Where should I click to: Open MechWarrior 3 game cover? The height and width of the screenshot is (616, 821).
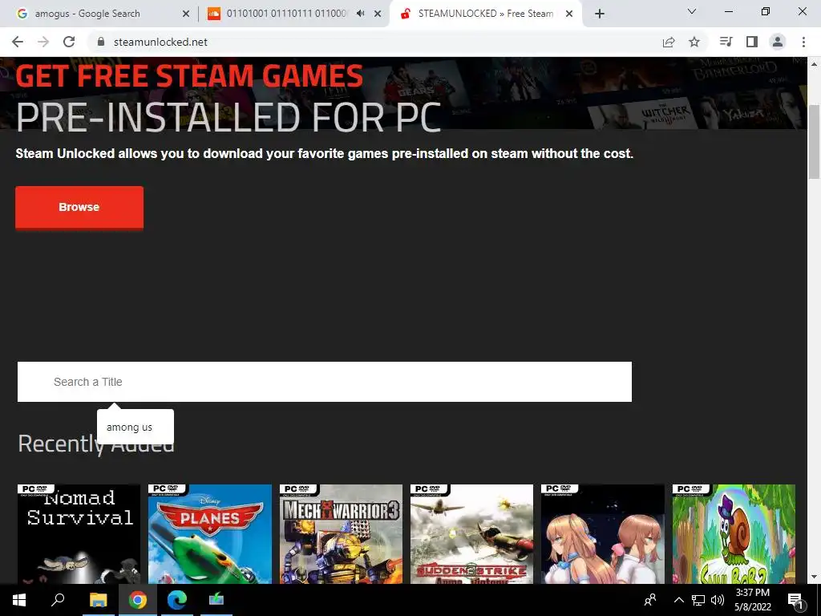341,533
